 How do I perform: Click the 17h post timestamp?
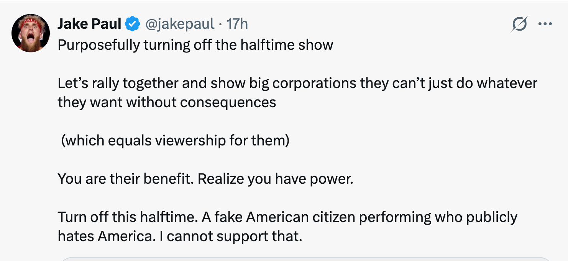[238, 24]
